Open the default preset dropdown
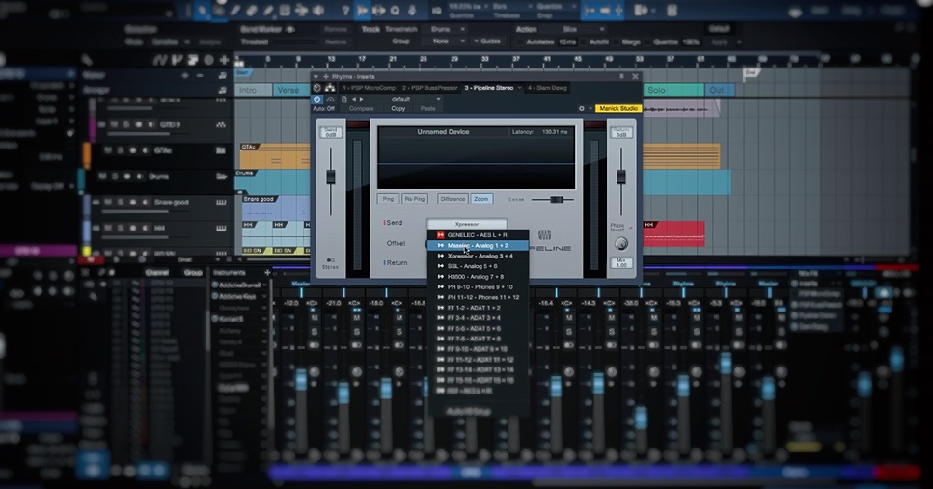Screen dimensions: 933x489 (x=416, y=98)
